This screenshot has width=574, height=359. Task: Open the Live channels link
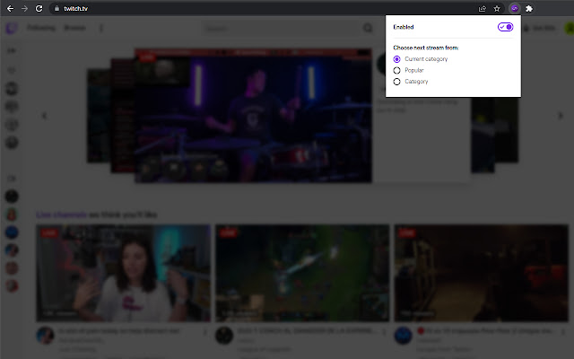click(62, 215)
